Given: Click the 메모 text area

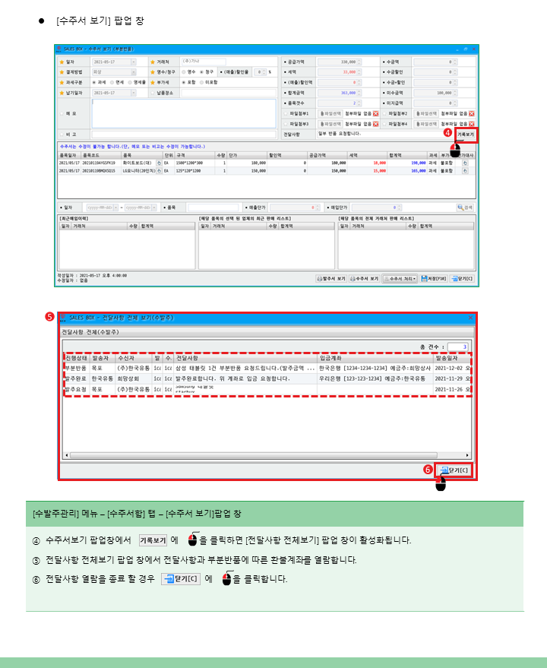Looking at the screenshot, I should click(184, 114).
